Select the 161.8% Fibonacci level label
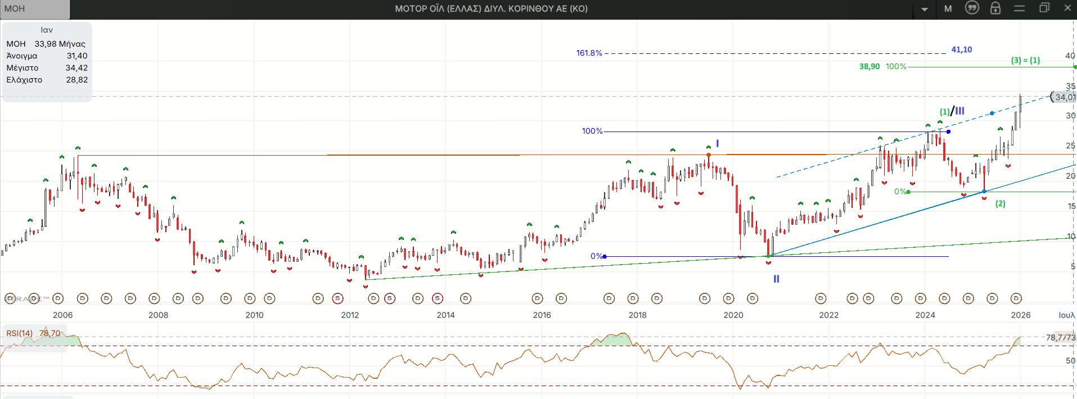The image size is (1077, 399). click(589, 53)
